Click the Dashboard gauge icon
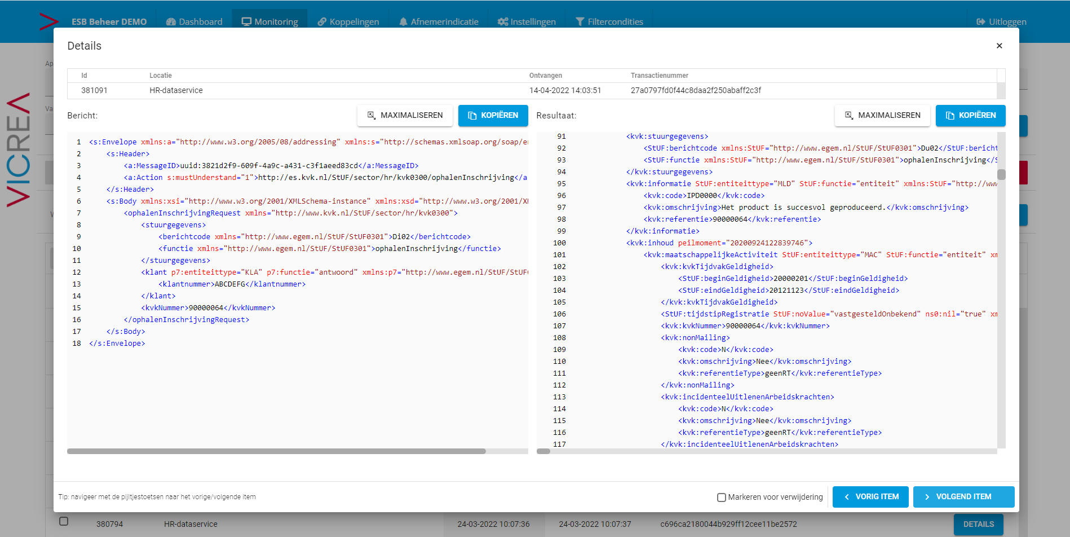The height and width of the screenshot is (537, 1070). point(171,21)
